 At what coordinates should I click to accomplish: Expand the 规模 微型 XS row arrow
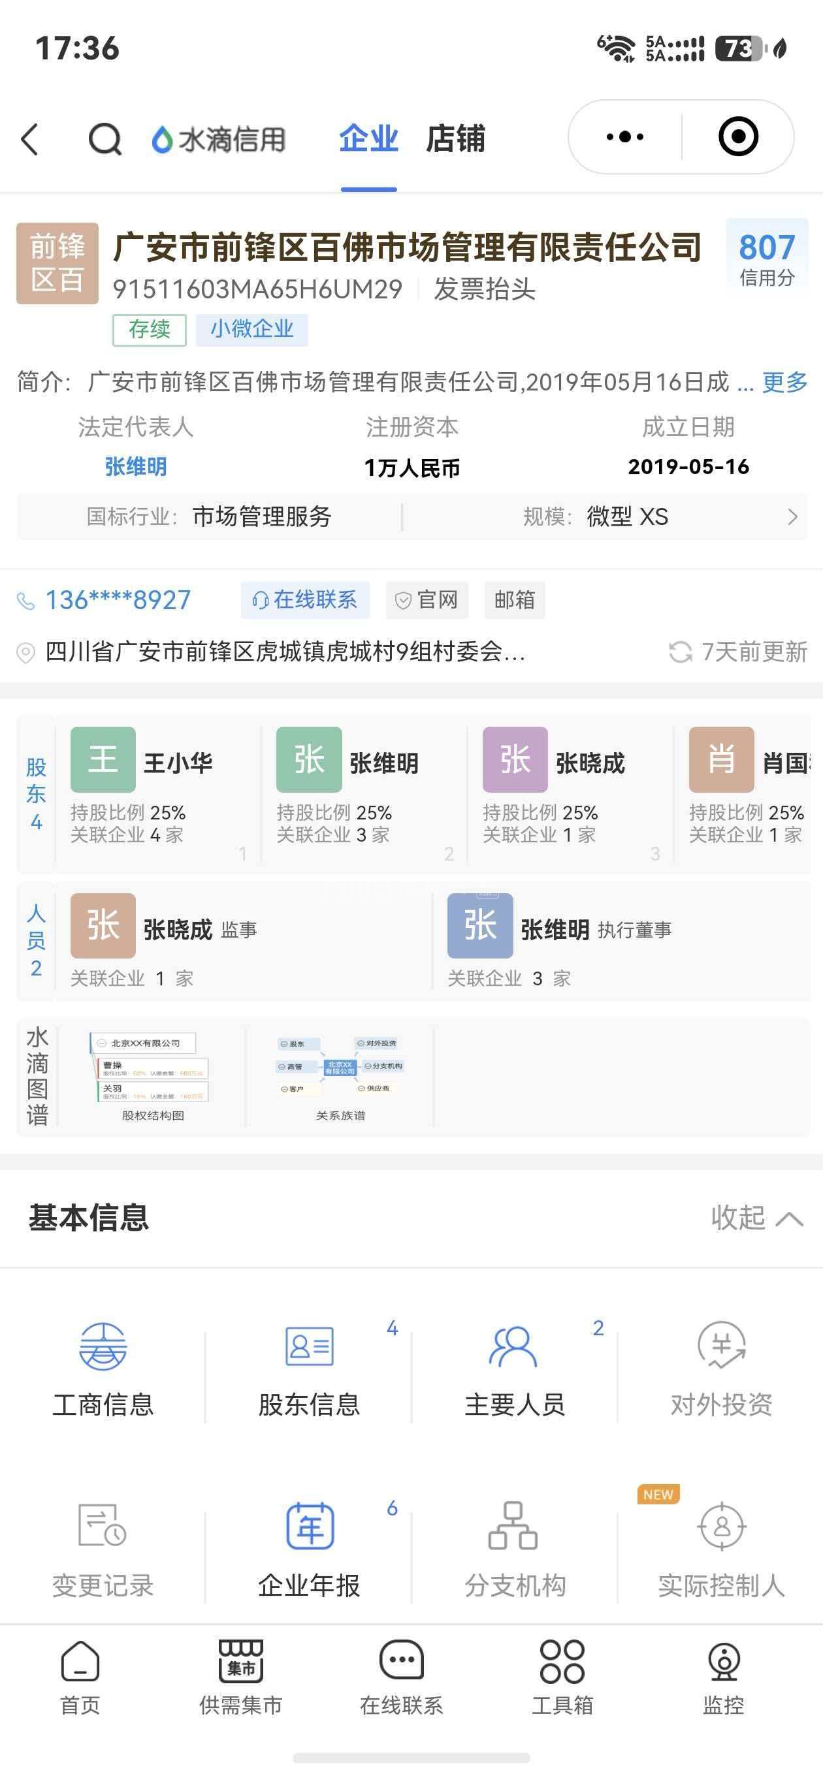tap(792, 516)
